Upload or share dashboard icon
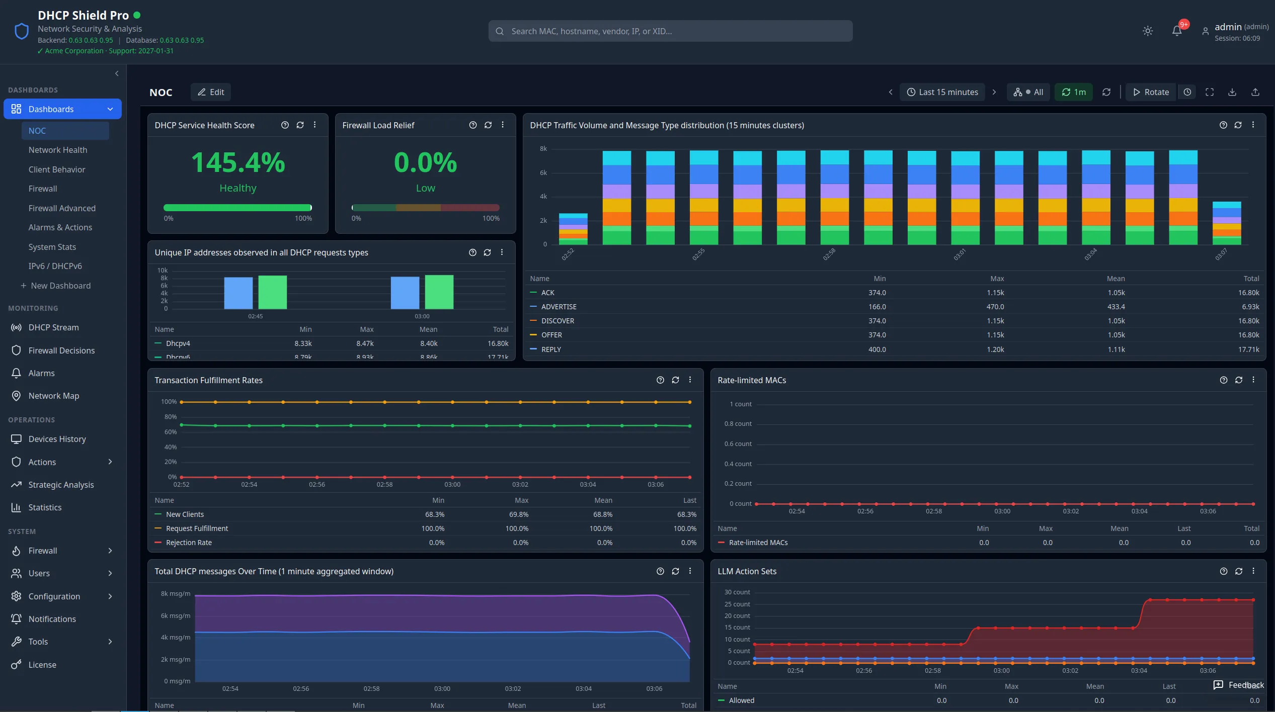Image resolution: width=1275 pixels, height=712 pixels. pyautogui.click(x=1255, y=92)
